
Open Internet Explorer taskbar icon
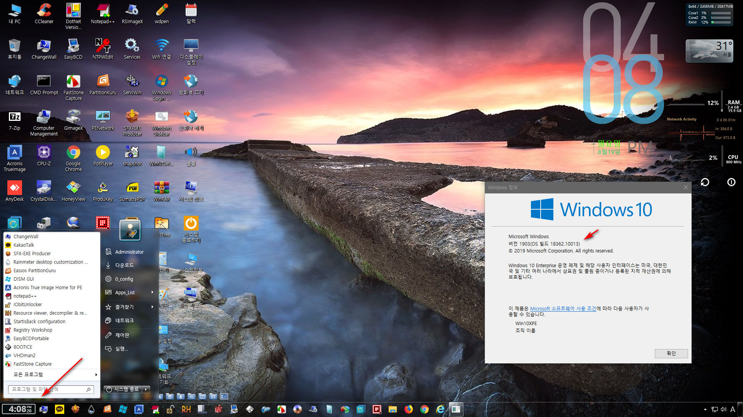(x=440, y=409)
